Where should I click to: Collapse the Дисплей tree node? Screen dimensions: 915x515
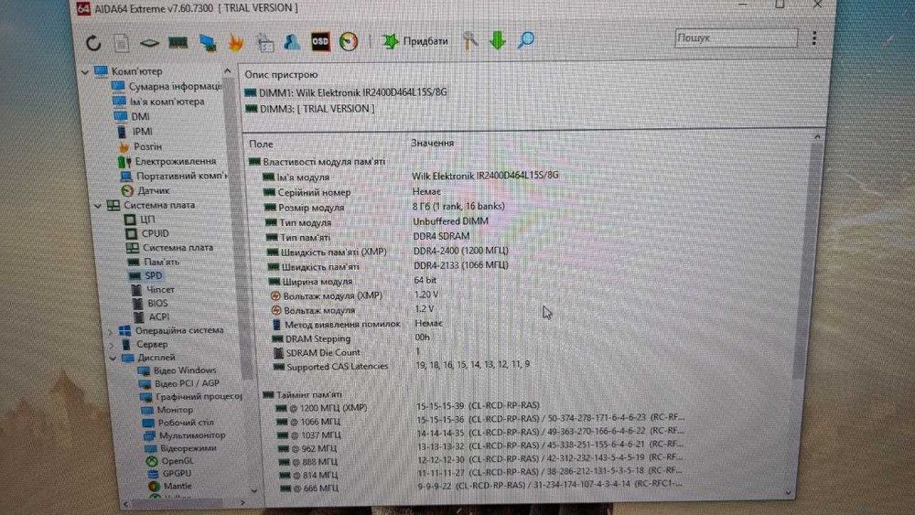[x=113, y=358]
